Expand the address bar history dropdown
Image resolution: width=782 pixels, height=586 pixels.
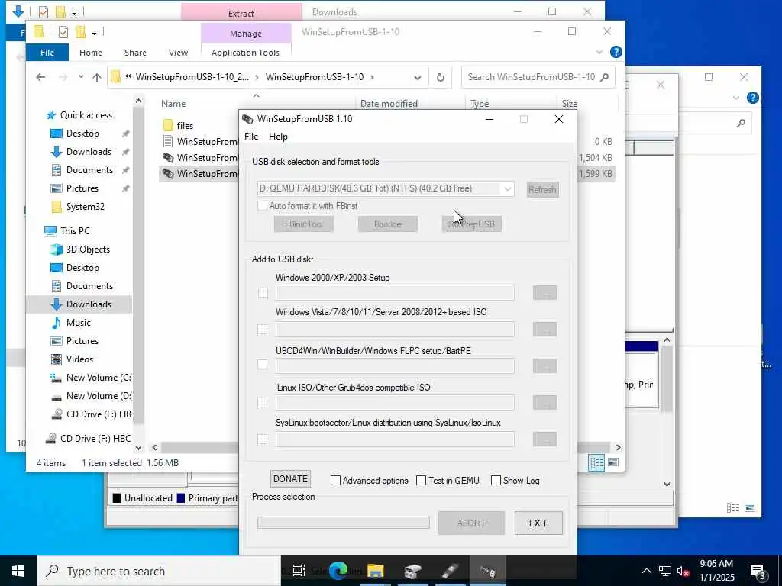[x=418, y=77]
